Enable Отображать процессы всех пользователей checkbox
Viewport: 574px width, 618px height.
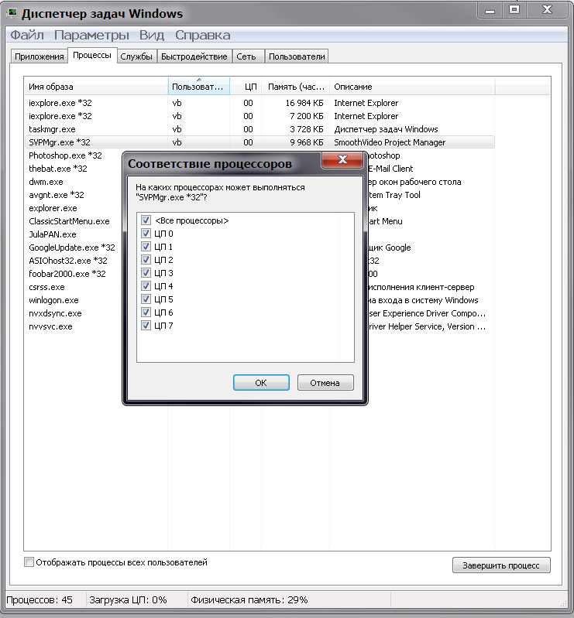pos(29,562)
